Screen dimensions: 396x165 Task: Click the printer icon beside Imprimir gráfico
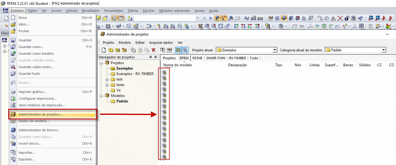(13, 92)
